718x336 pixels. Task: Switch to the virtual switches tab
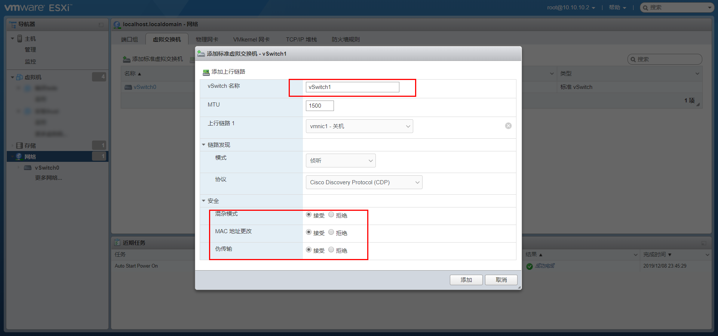point(167,39)
